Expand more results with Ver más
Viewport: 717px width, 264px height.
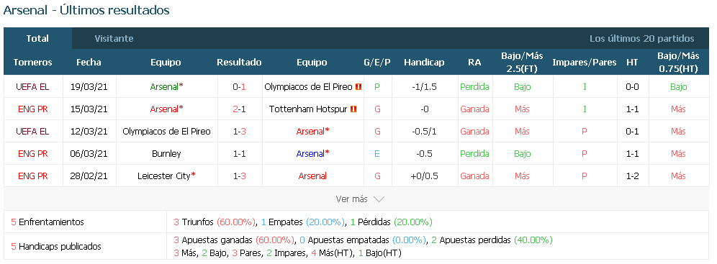[x=360, y=199]
